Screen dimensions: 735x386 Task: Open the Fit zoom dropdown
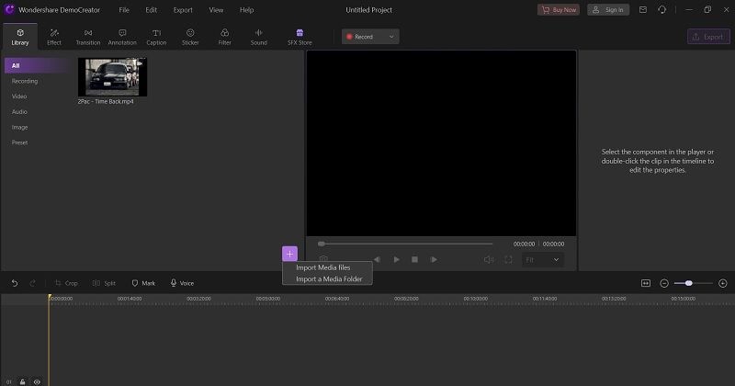[x=543, y=259]
